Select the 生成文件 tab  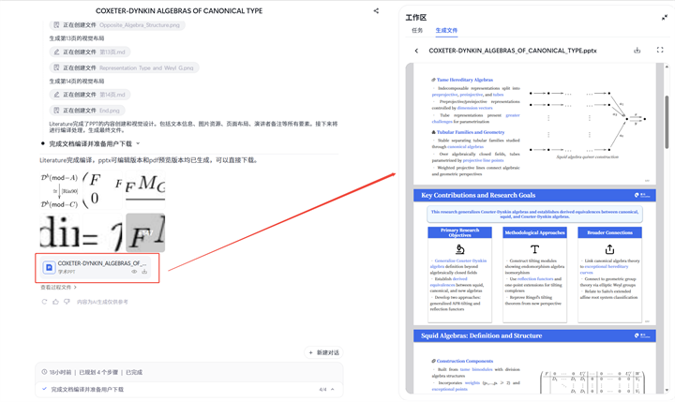[x=446, y=31]
